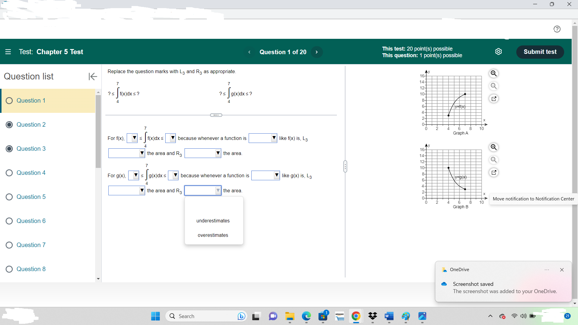Open the test settings gear
This screenshot has width=578, height=325.
pos(499,52)
